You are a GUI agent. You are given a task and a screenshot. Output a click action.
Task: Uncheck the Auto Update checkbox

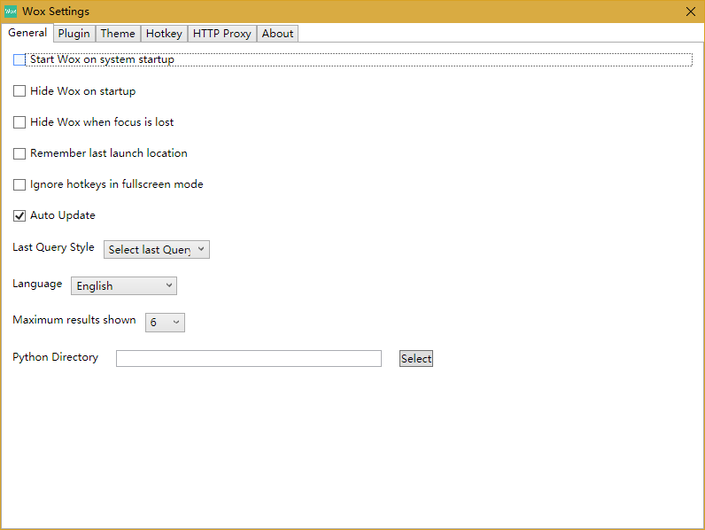point(19,215)
